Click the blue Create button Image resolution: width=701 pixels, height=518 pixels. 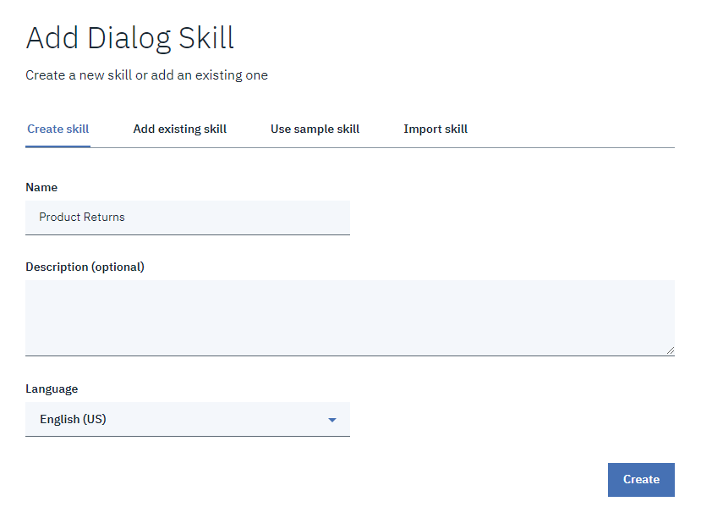click(x=641, y=480)
